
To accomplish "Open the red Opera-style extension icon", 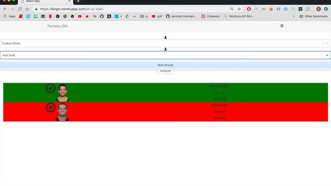I will point(249,9).
